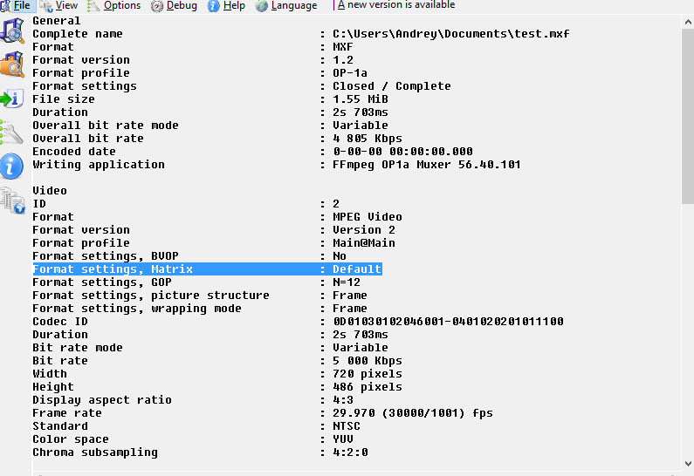Click the 'A new version is available' link
The height and width of the screenshot is (476, 694).
tap(396, 5)
